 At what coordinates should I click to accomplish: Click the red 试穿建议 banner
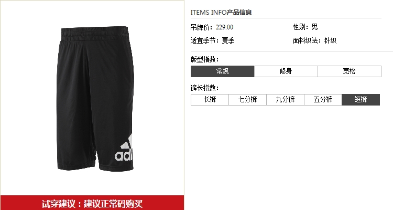coord(92,203)
